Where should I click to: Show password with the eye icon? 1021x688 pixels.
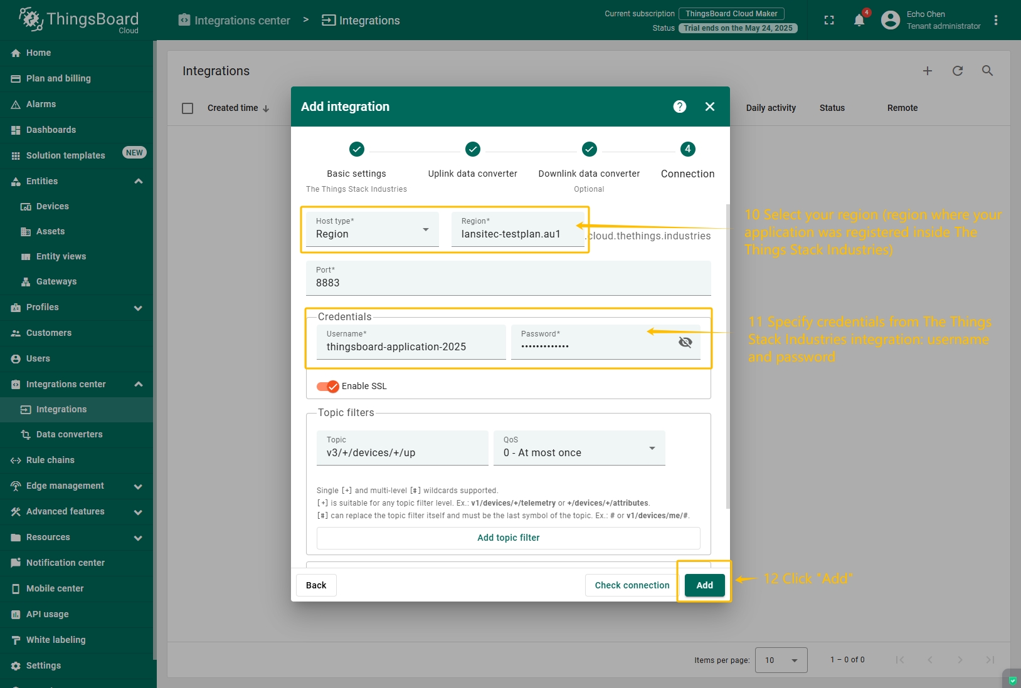point(685,342)
